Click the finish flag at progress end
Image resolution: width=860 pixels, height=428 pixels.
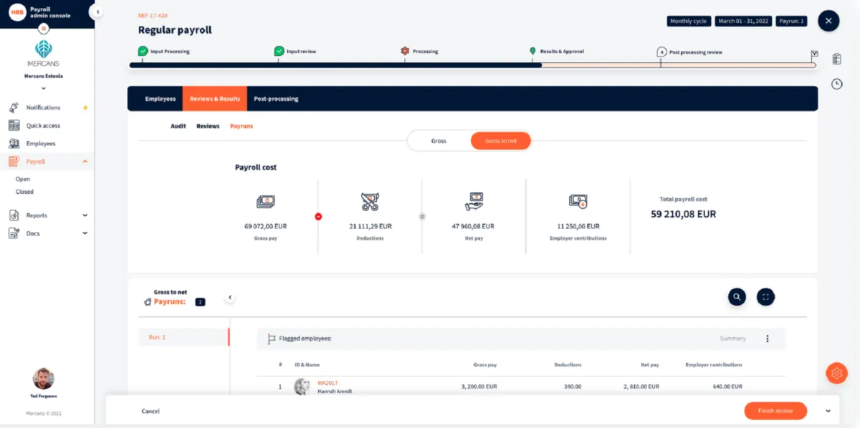(x=815, y=54)
